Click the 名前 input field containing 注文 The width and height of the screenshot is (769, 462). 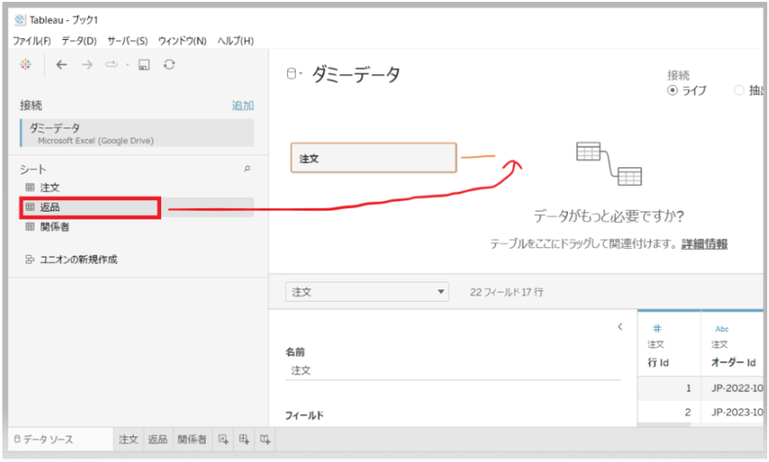coord(453,371)
